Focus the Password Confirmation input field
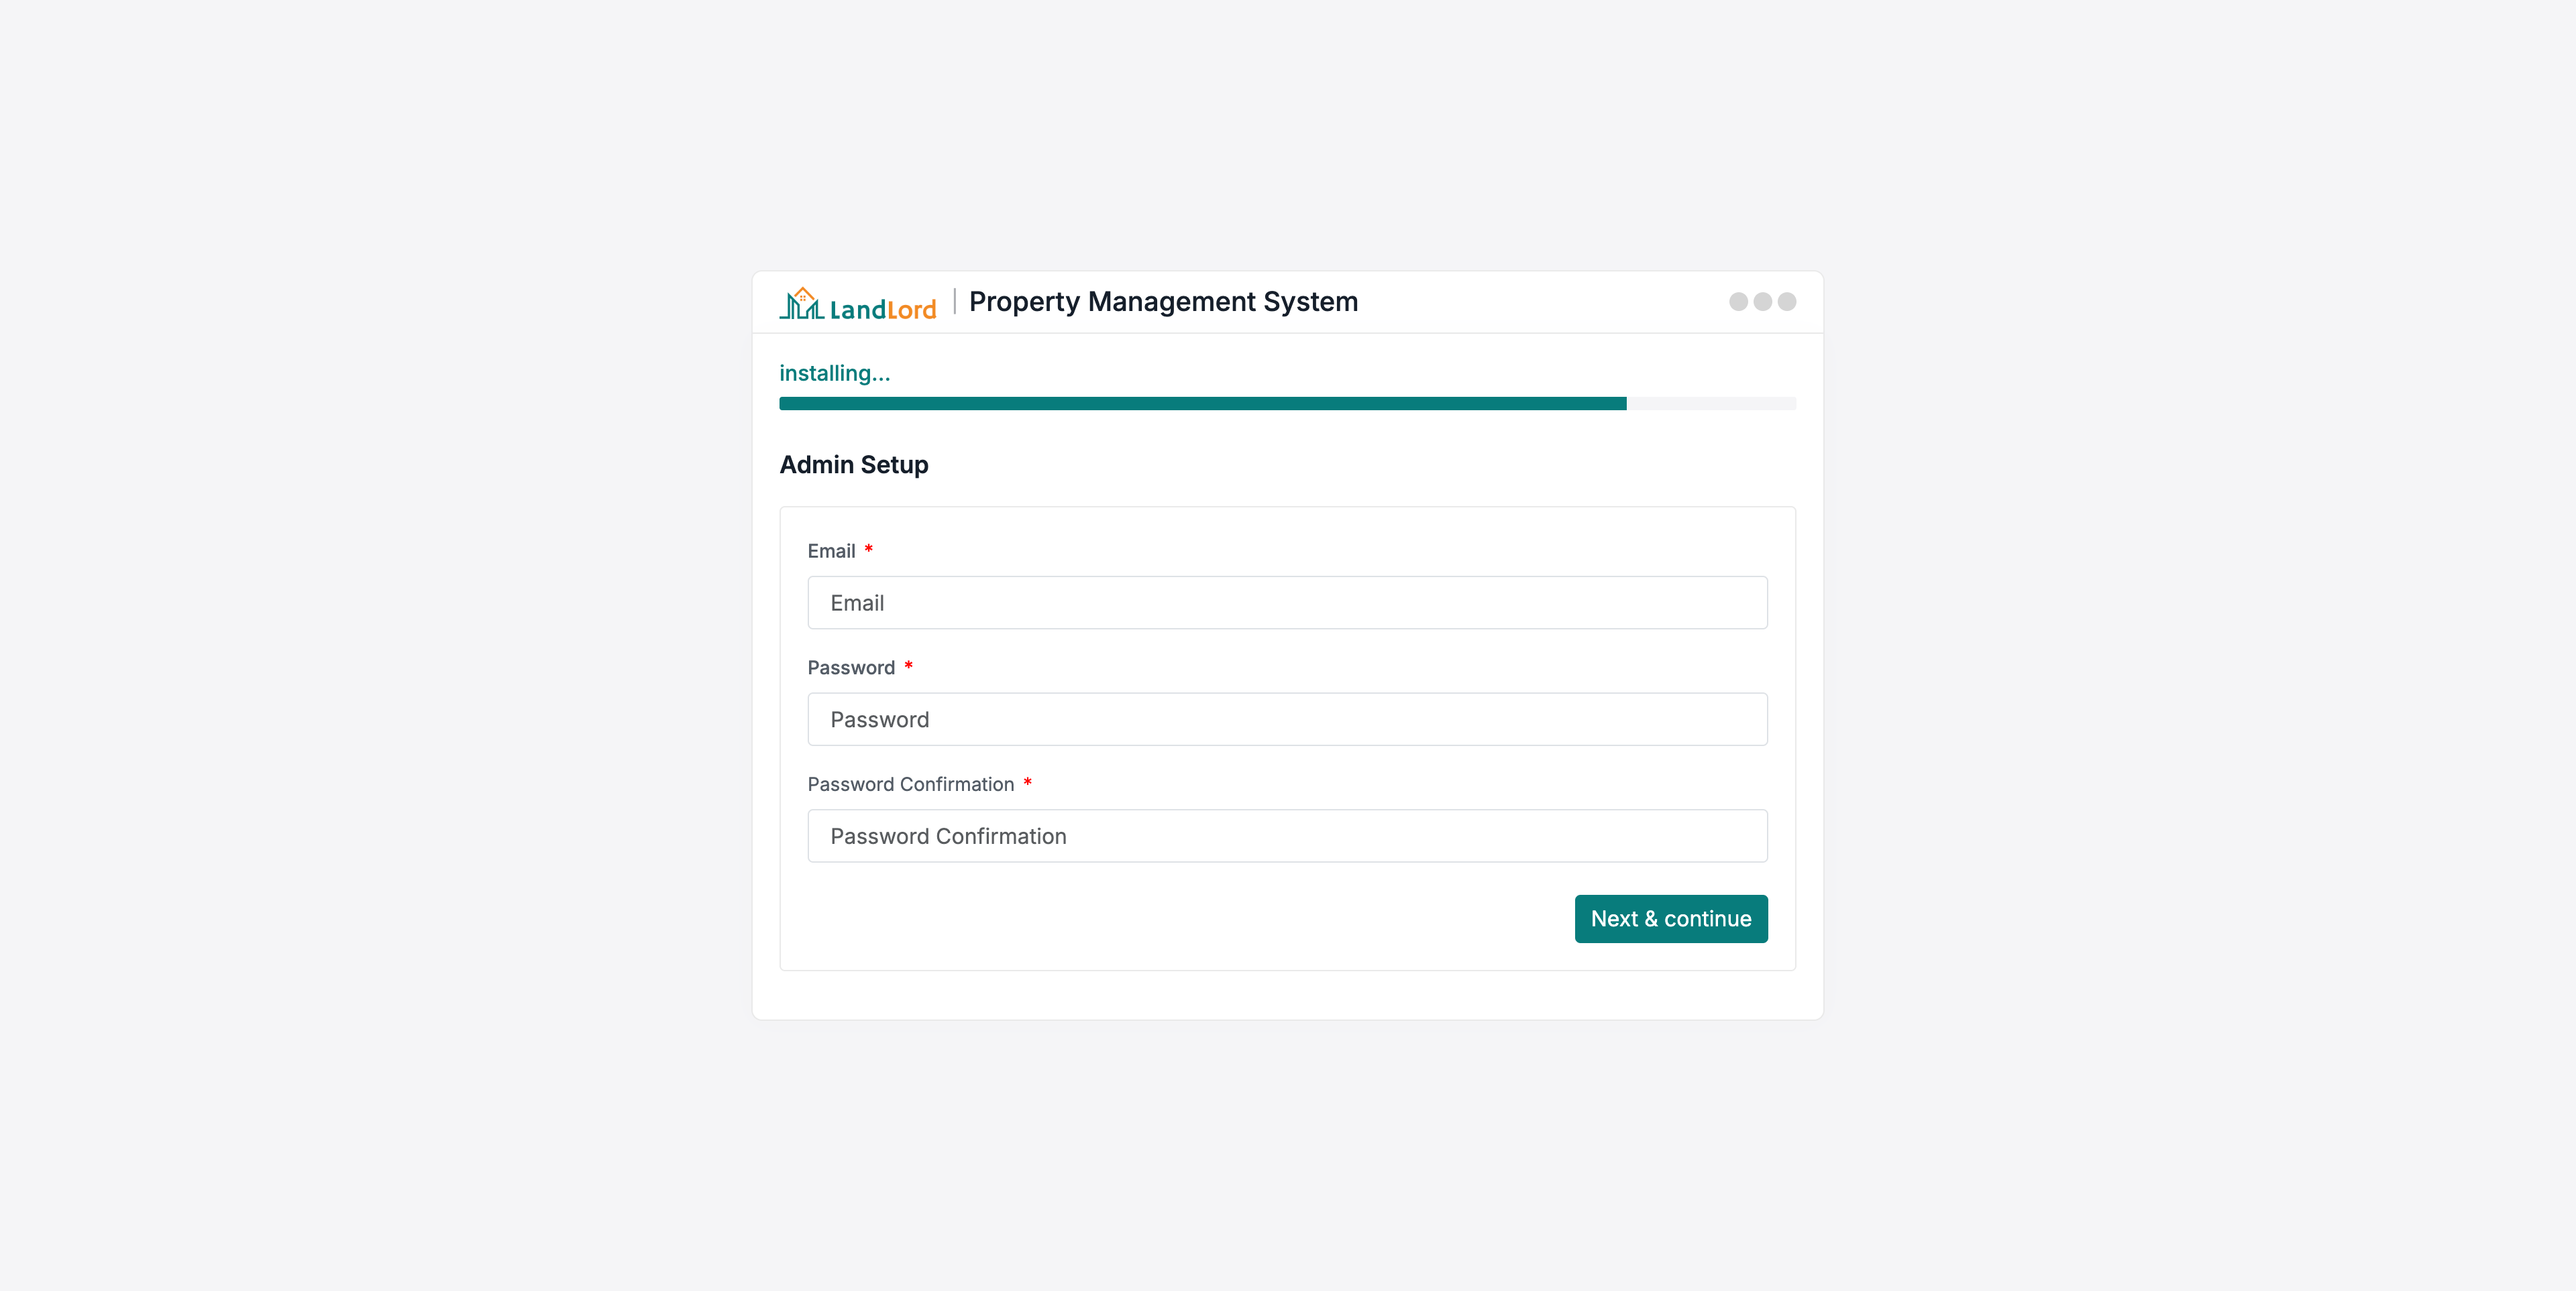 click(1287, 837)
